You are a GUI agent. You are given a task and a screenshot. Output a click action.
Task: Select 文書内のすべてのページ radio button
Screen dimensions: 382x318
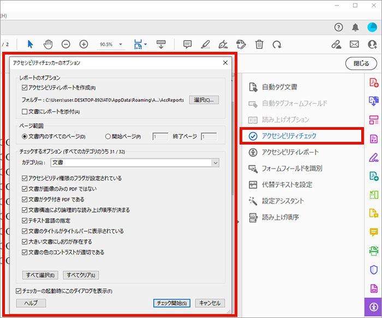[25, 136]
